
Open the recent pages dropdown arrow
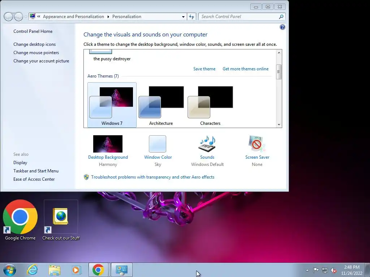click(x=26, y=17)
